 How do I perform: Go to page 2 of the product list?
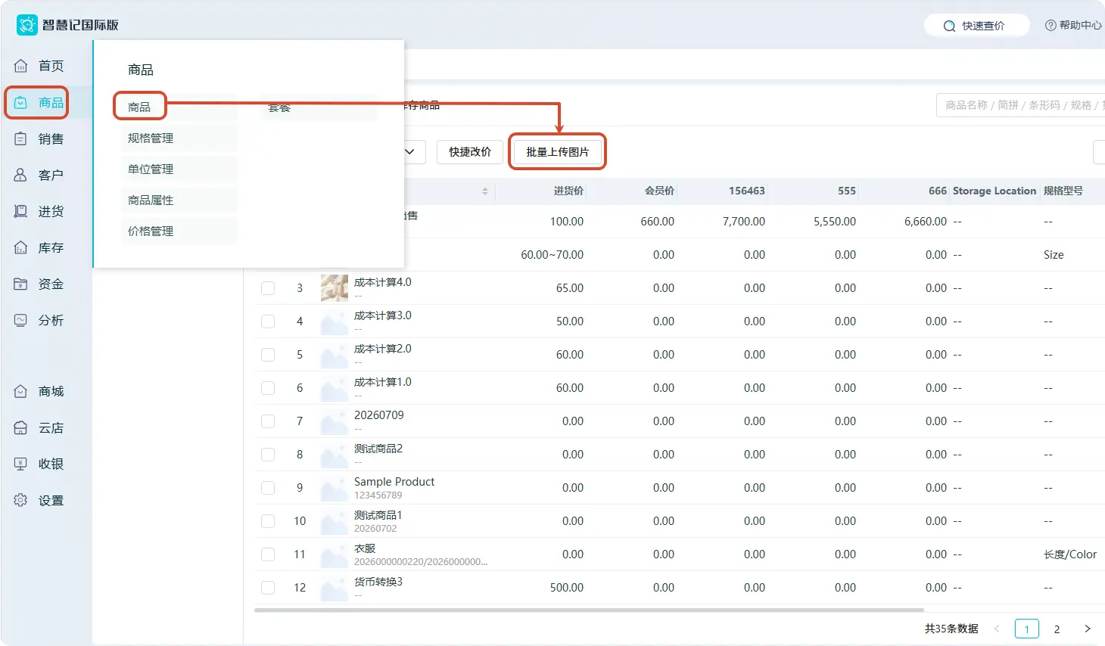point(1057,629)
